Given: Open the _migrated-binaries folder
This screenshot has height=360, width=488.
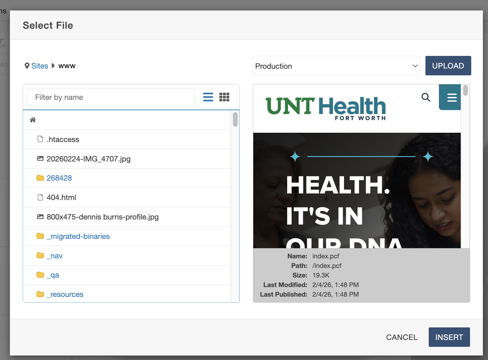Looking at the screenshot, I should (78, 236).
